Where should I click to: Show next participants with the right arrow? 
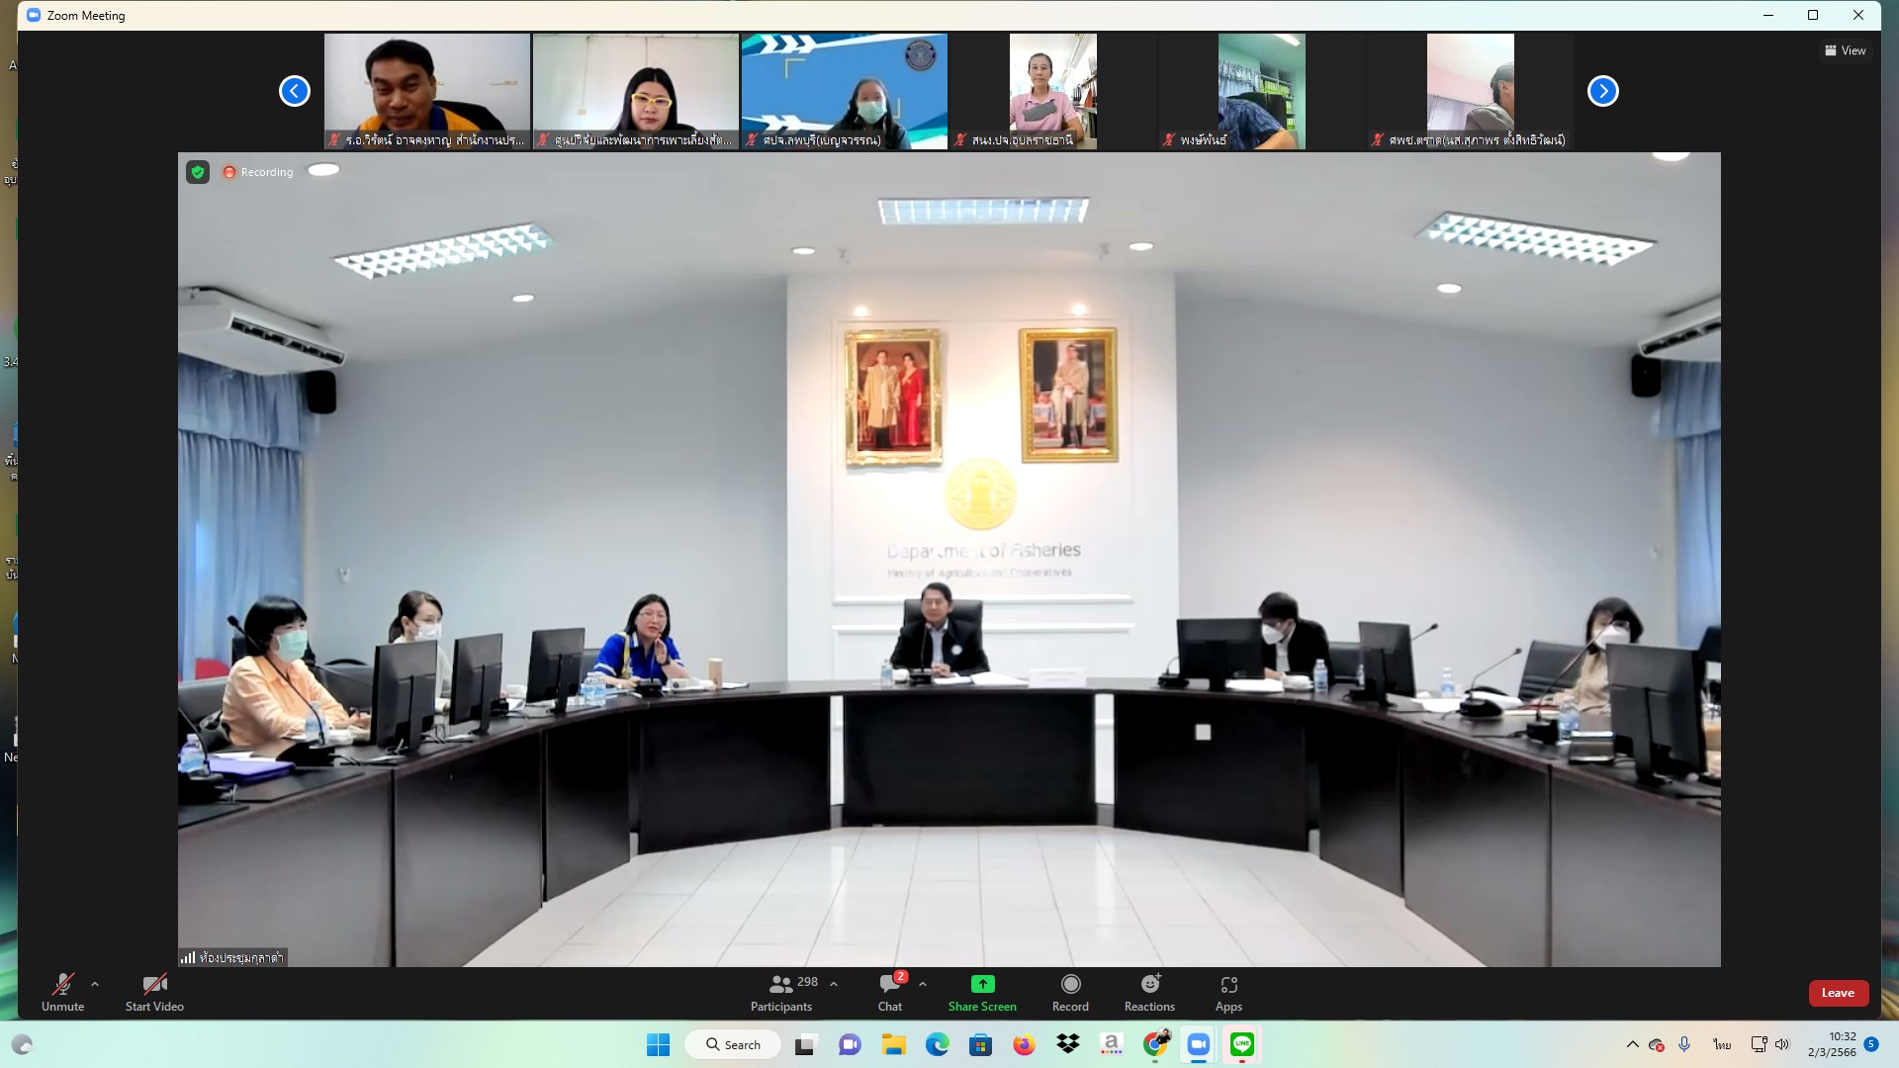[1602, 91]
